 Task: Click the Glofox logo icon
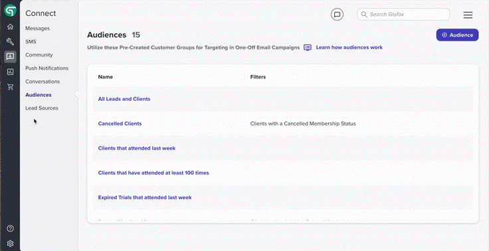[10, 10]
